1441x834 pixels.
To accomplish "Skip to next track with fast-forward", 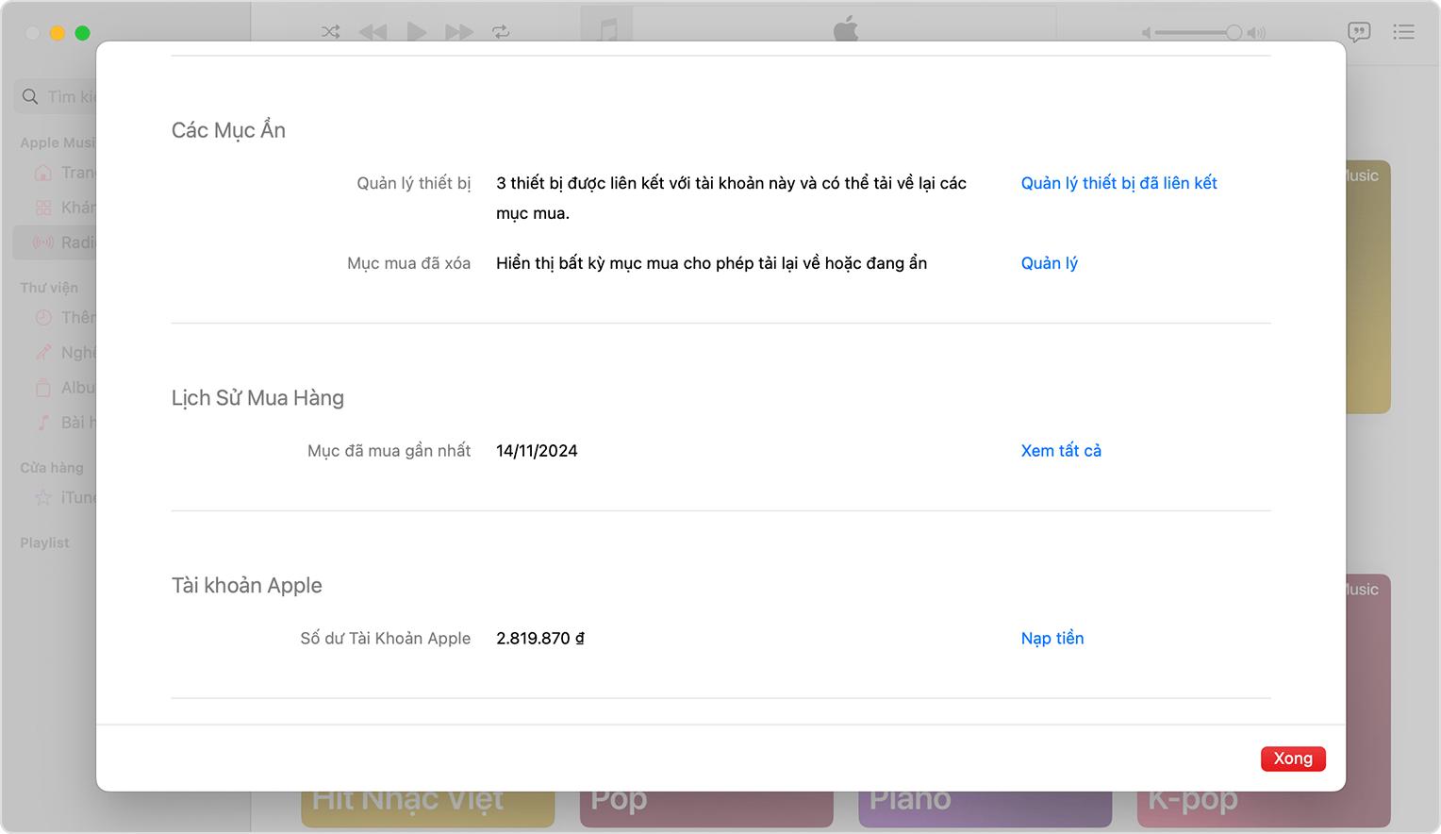I will click(x=459, y=32).
